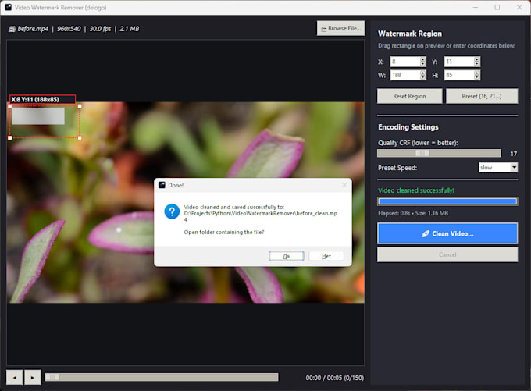Increase the W value with stepper up arrow
Image resolution: width=531 pixels, height=391 pixels.
[423, 73]
